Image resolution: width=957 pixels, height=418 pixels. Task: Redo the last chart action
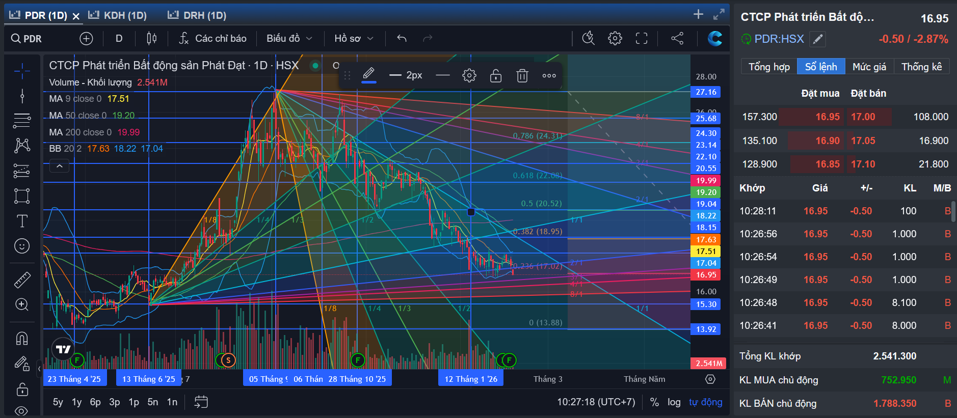(x=428, y=39)
